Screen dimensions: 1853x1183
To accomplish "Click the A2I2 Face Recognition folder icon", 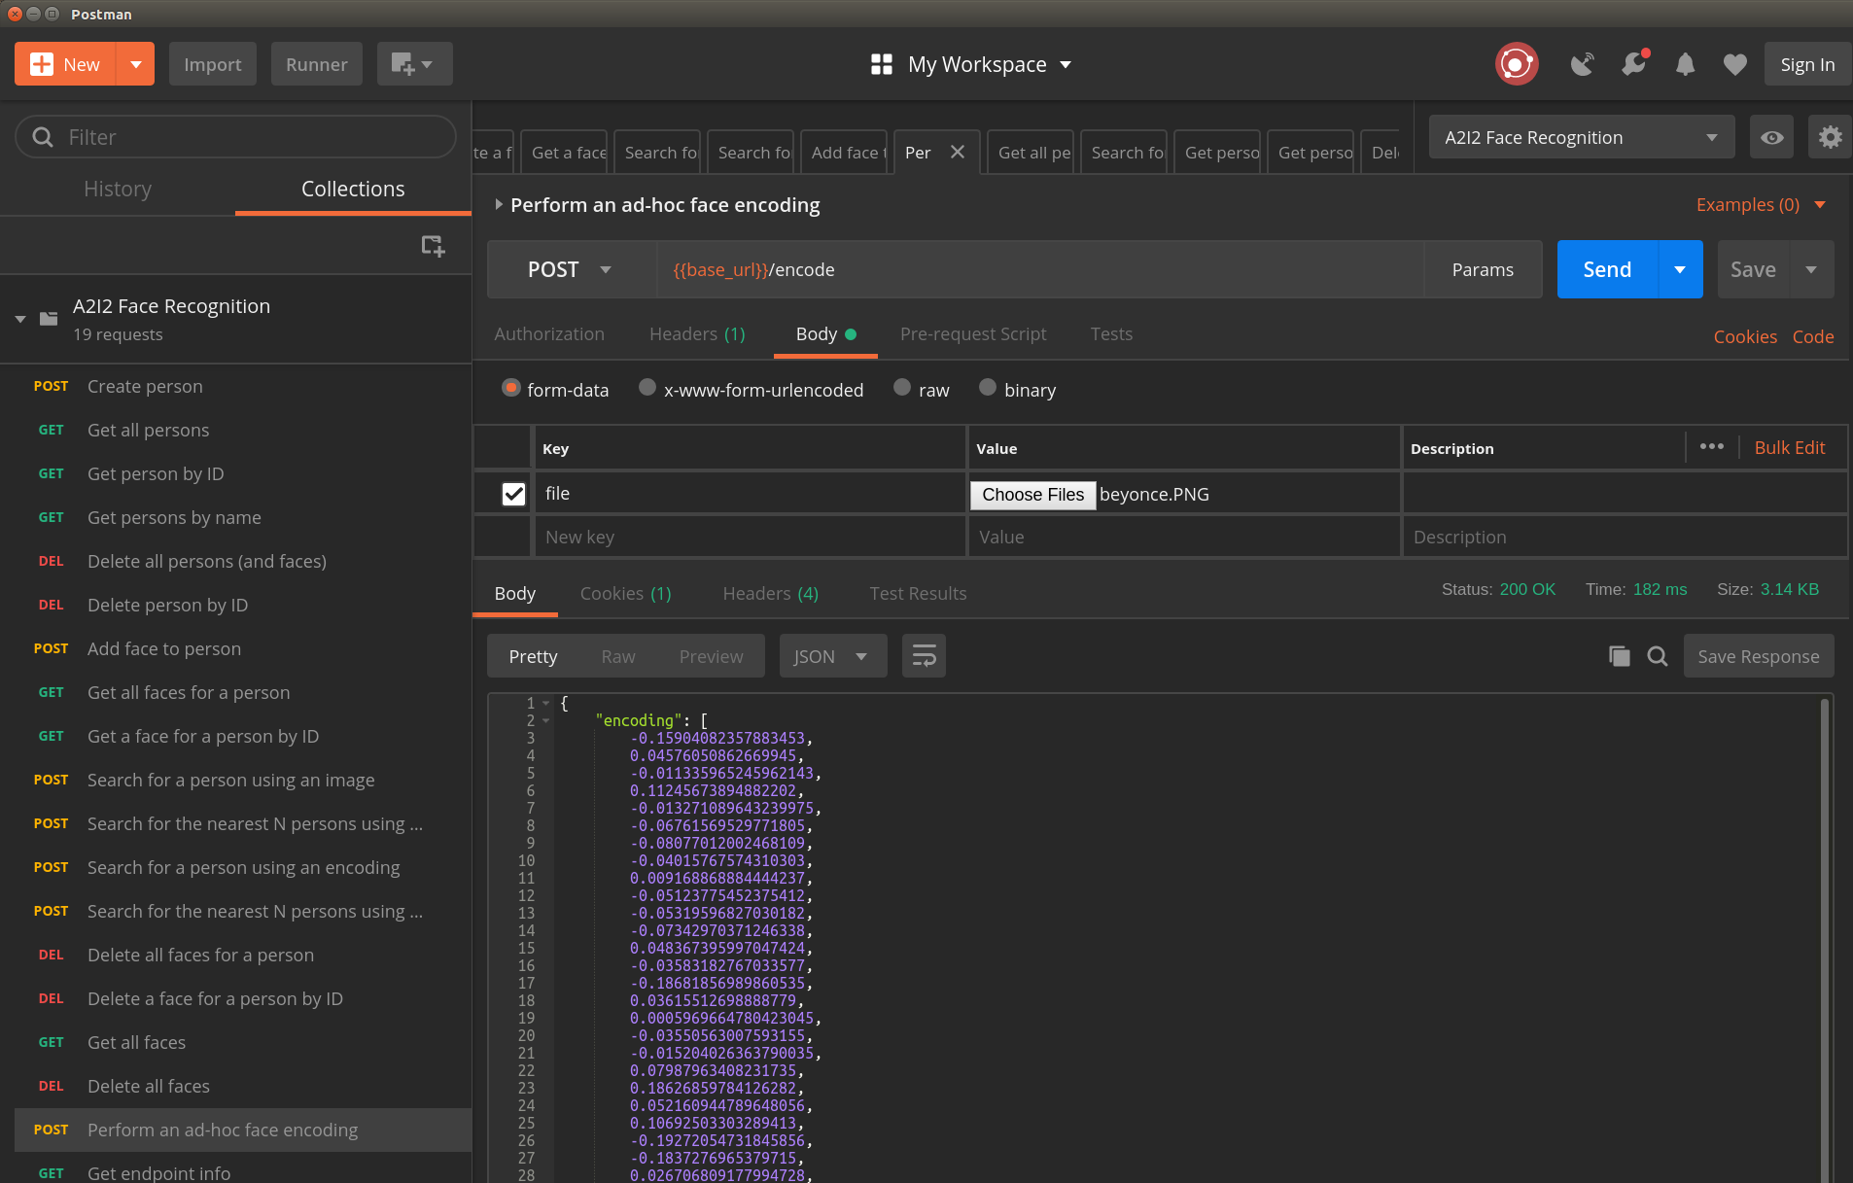I will click(49, 319).
